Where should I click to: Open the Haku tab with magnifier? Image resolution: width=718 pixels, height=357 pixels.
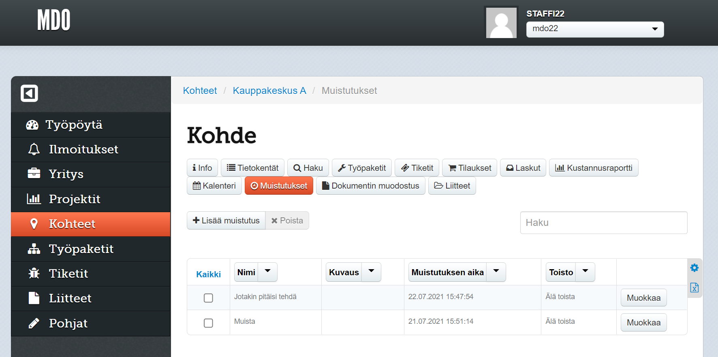pyautogui.click(x=308, y=168)
